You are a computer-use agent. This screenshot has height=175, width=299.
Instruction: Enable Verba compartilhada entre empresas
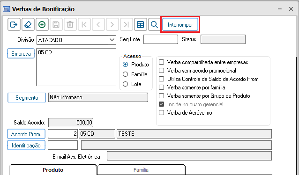click(162, 62)
